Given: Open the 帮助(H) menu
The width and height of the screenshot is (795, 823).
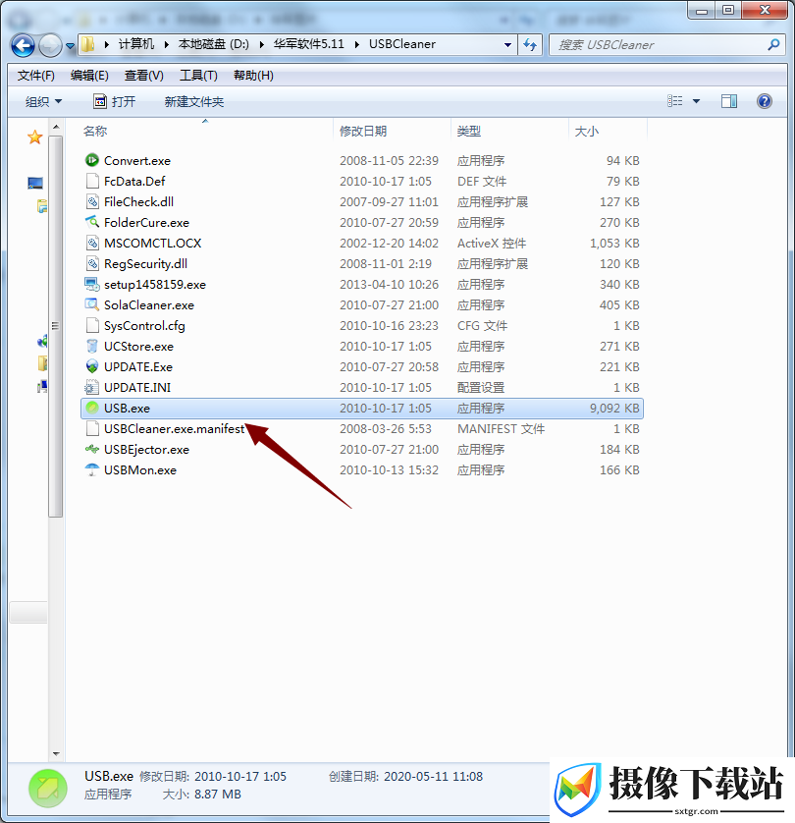Looking at the screenshot, I should tap(253, 76).
